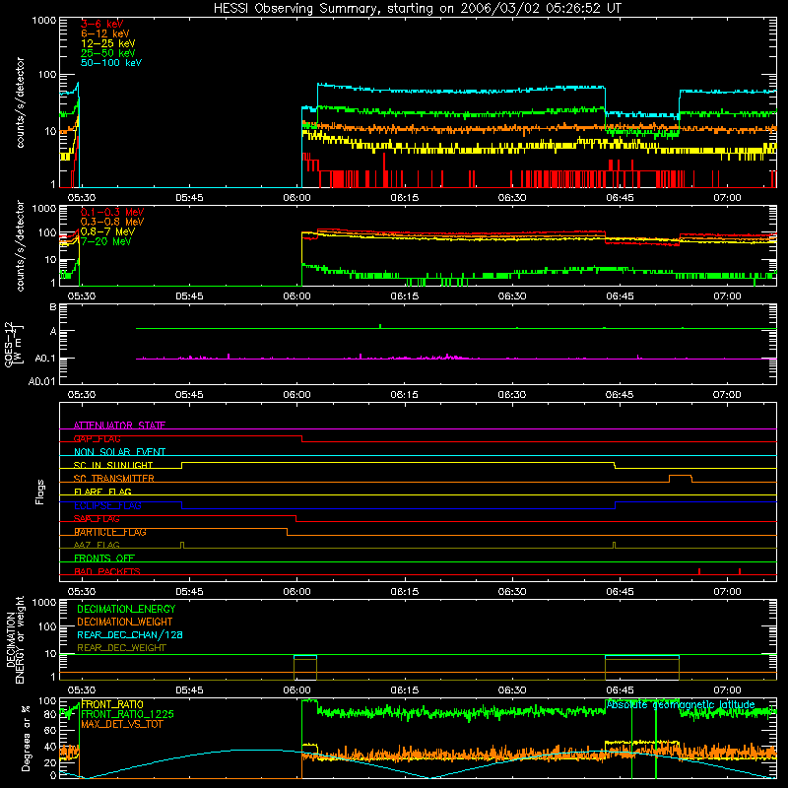788x788 pixels.
Task: Pick the SC_IN_SUNLIGHT flag label
Action: 113,465
